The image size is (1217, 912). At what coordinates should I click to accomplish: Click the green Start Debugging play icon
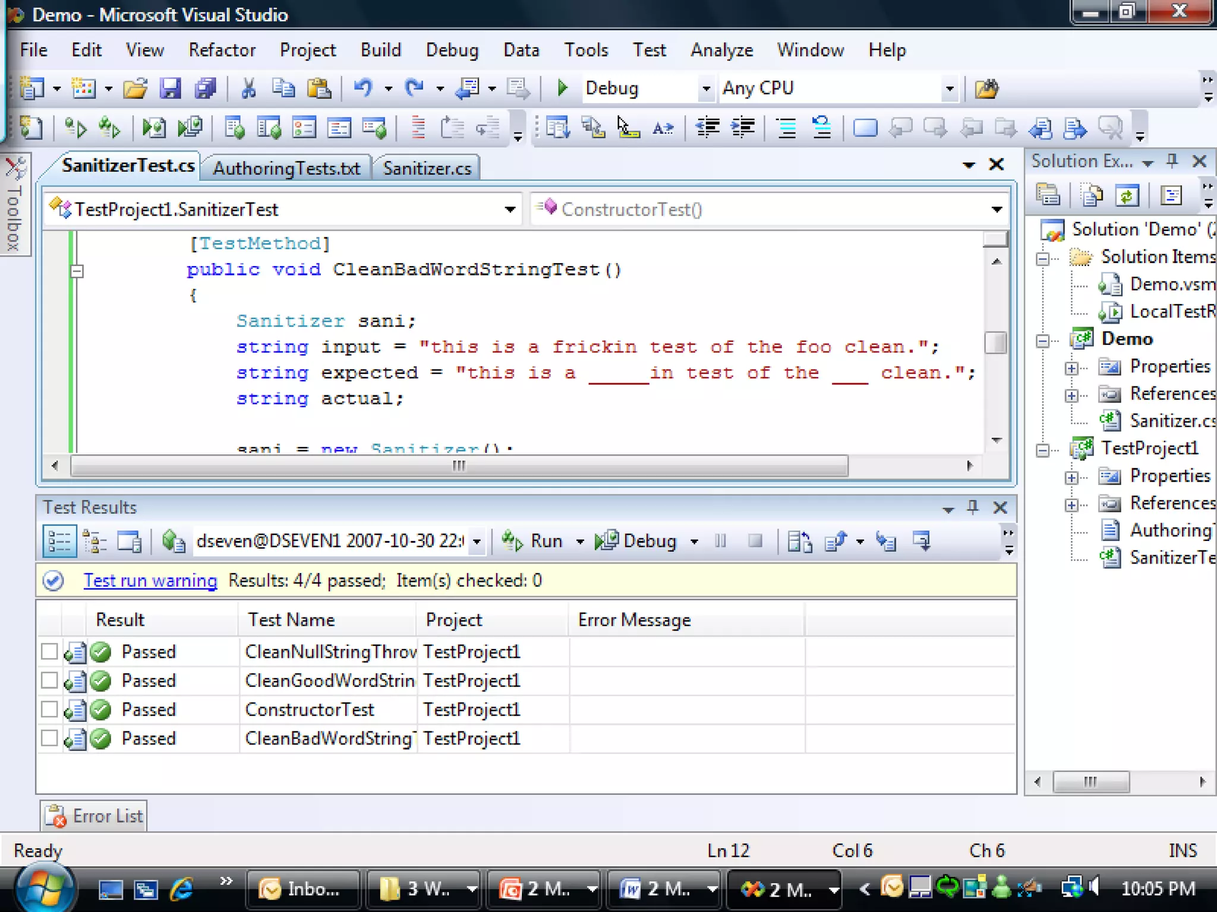[562, 88]
